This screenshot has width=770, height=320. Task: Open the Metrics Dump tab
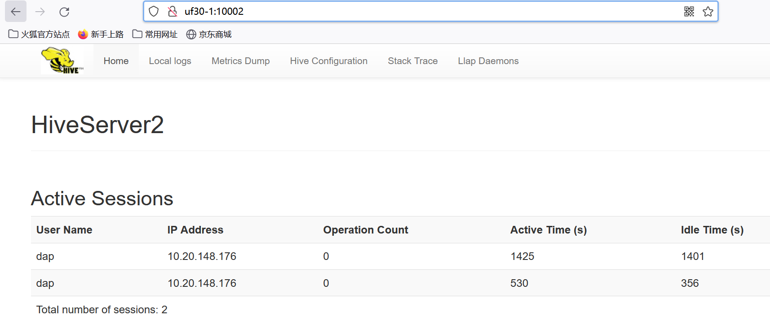pos(240,61)
